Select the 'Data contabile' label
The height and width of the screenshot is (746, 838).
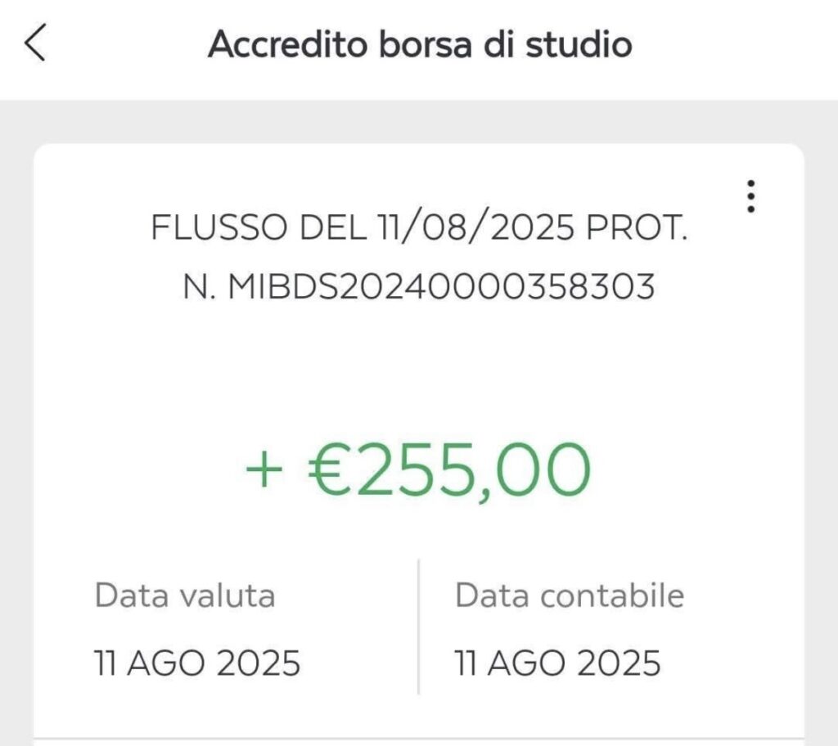[570, 595]
